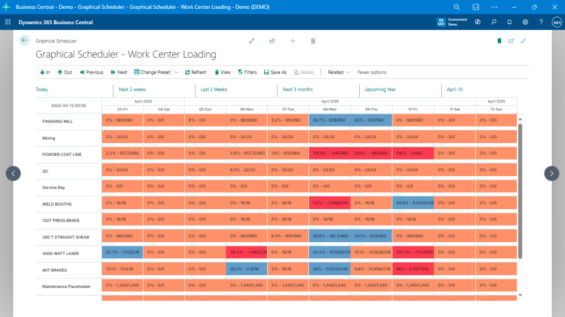Toggle the bookmark for this page
The width and height of the screenshot is (565, 317).
click(x=499, y=41)
